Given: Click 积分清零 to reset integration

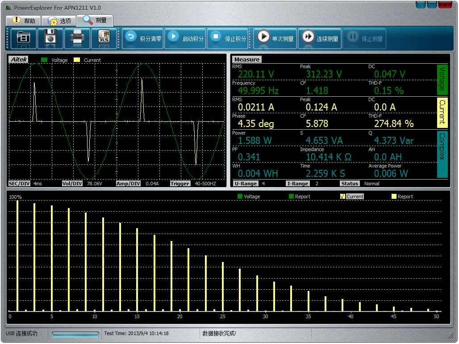Looking at the screenshot, I should [143, 38].
